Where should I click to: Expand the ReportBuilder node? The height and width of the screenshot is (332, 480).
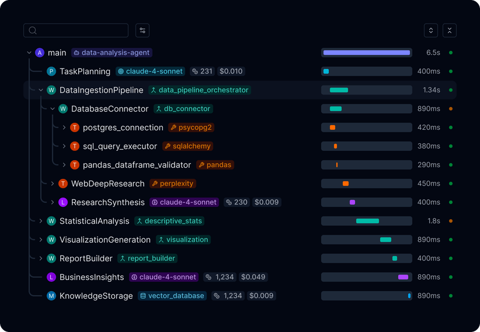click(x=41, y=258)
